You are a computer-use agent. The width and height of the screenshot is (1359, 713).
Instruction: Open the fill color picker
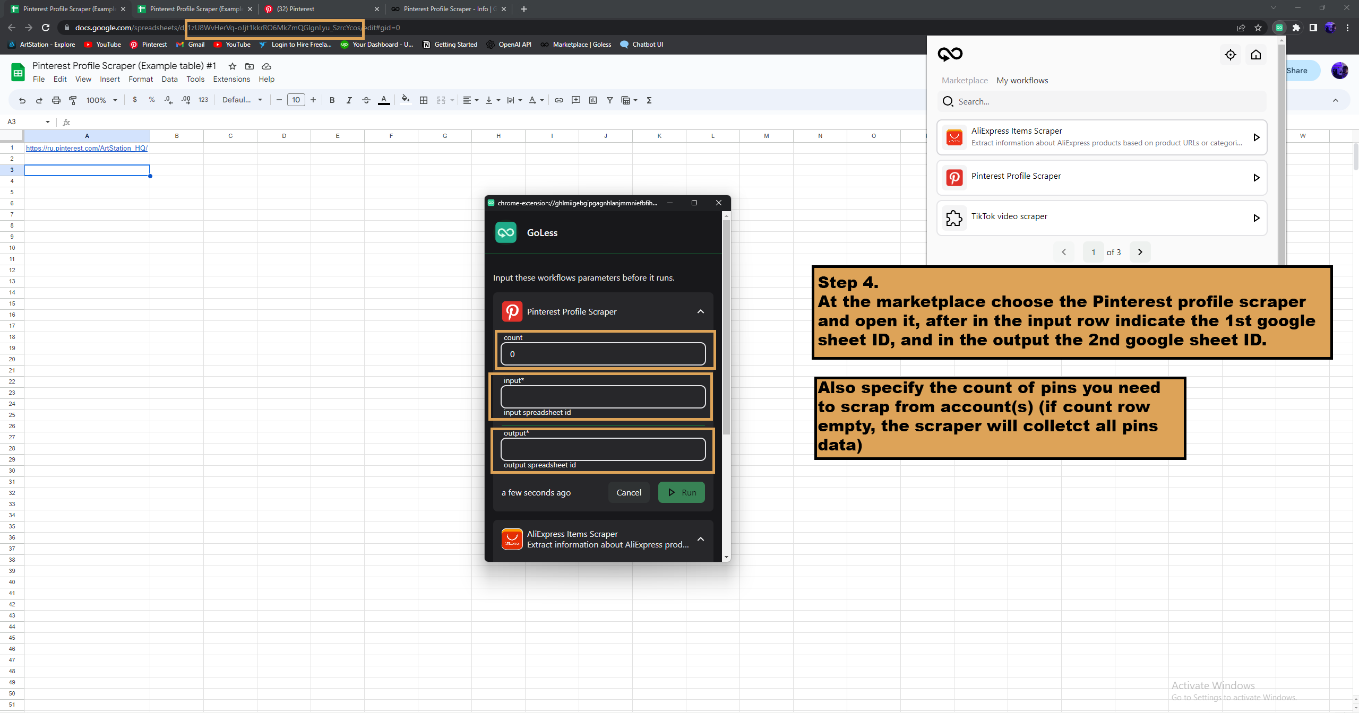coord(406,100)
